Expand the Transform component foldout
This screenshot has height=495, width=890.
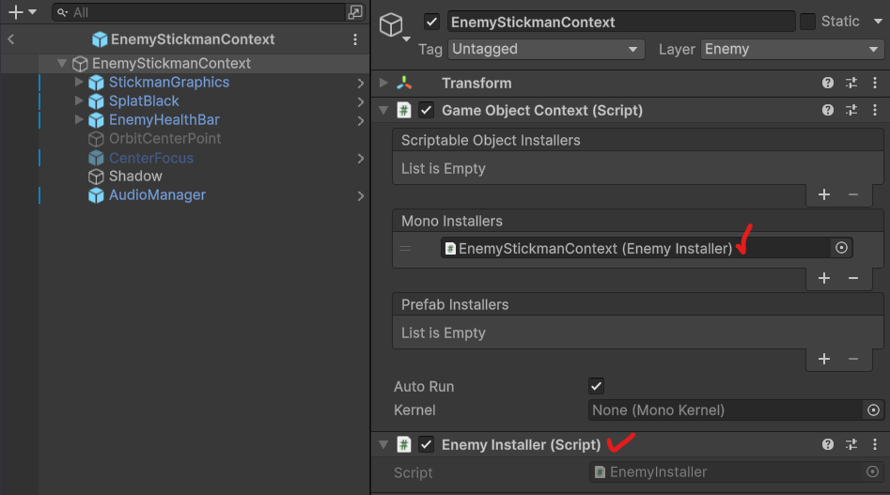(x=383, y=84)
